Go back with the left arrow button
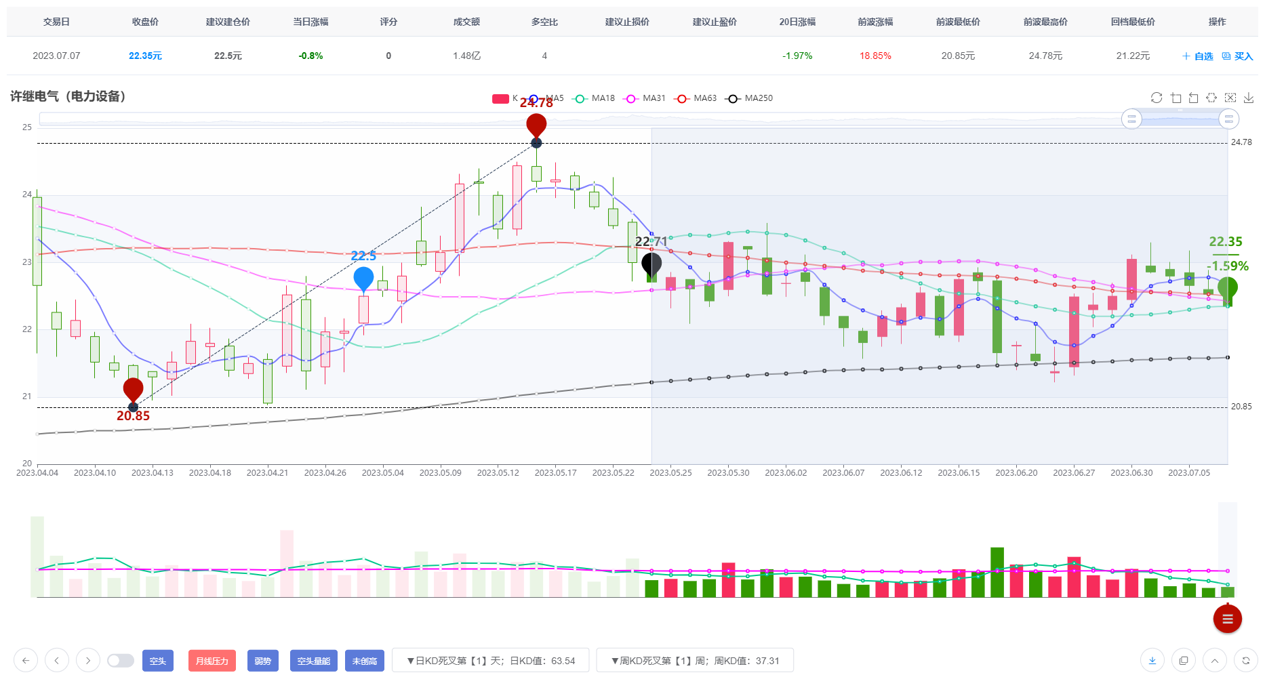Screen dimensions: 1265x675 (26, 660)
